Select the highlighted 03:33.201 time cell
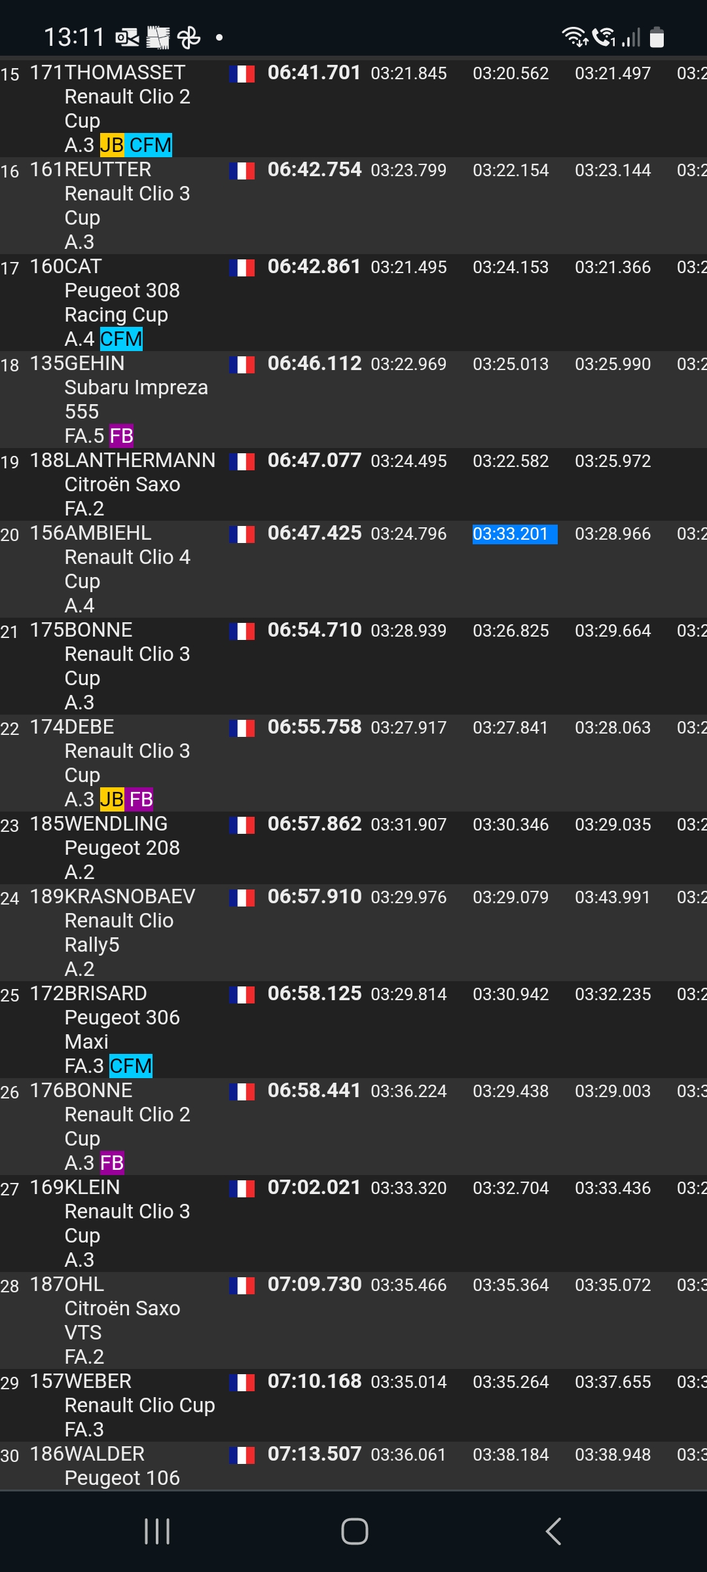Image resolution: width=707 pixels, height=1572 pixels. 514,534
